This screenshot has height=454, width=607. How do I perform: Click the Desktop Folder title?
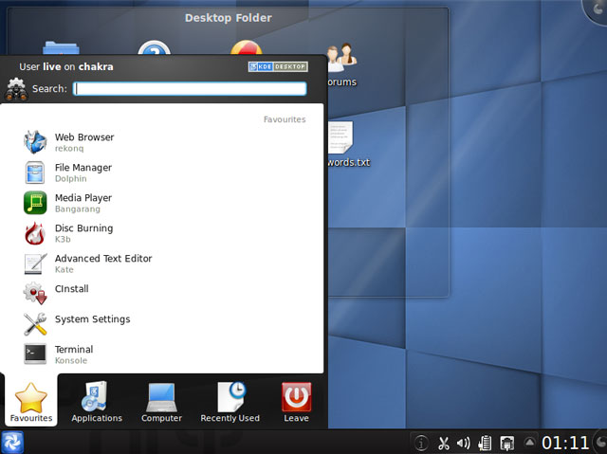click(x=229, y=18)
